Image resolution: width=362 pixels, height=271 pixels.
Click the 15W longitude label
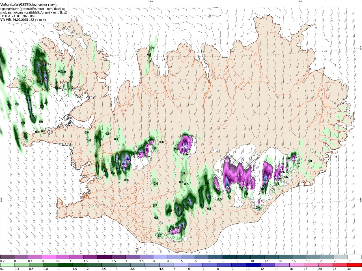299,1
